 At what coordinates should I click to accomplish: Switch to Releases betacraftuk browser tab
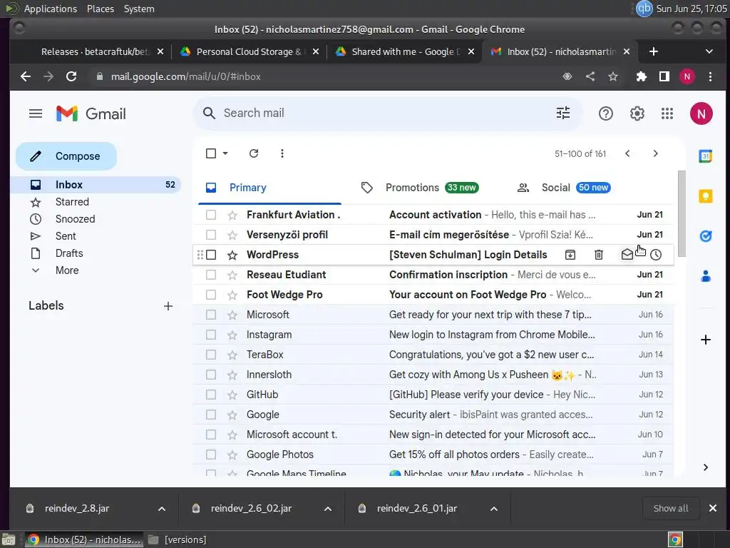(93, 51)
